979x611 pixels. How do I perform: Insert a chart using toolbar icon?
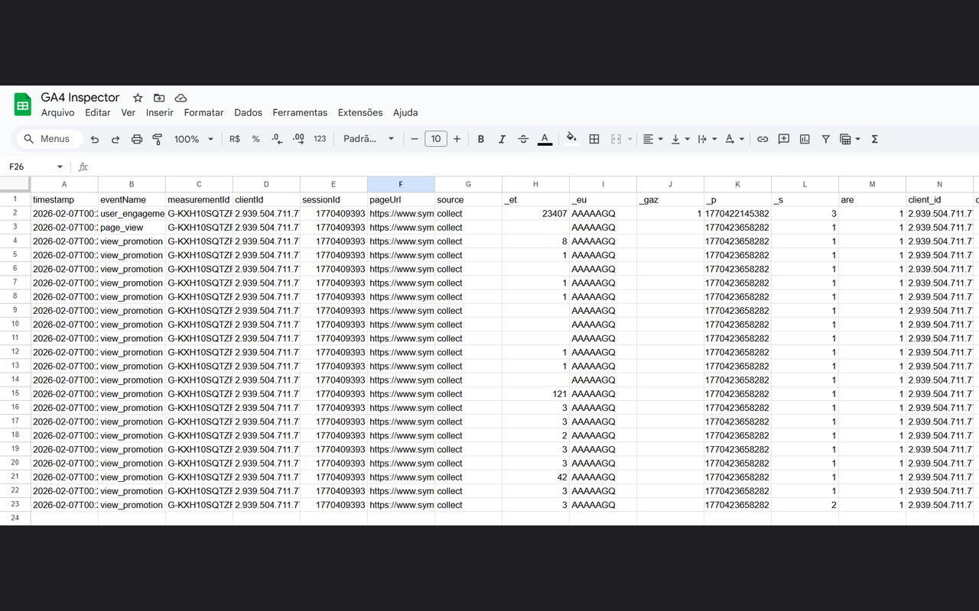[805, 139]
